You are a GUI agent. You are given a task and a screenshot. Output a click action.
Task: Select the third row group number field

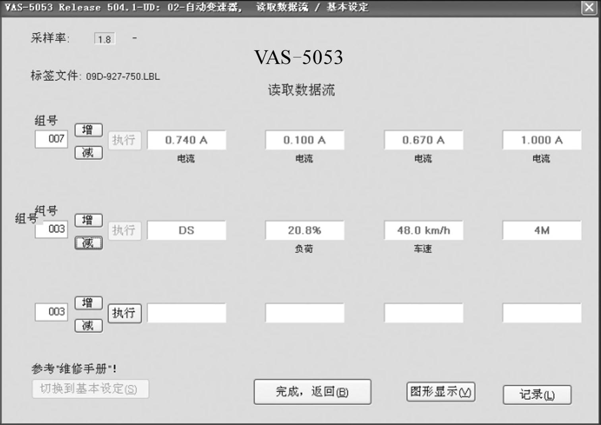(51, 312)
